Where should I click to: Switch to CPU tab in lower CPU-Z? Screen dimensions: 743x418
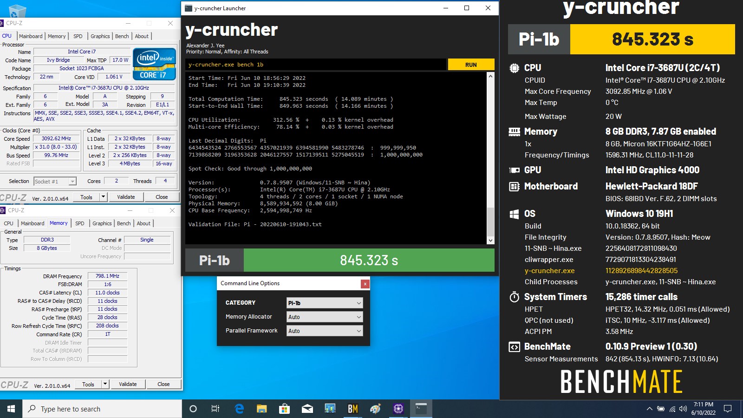[9, 223]
